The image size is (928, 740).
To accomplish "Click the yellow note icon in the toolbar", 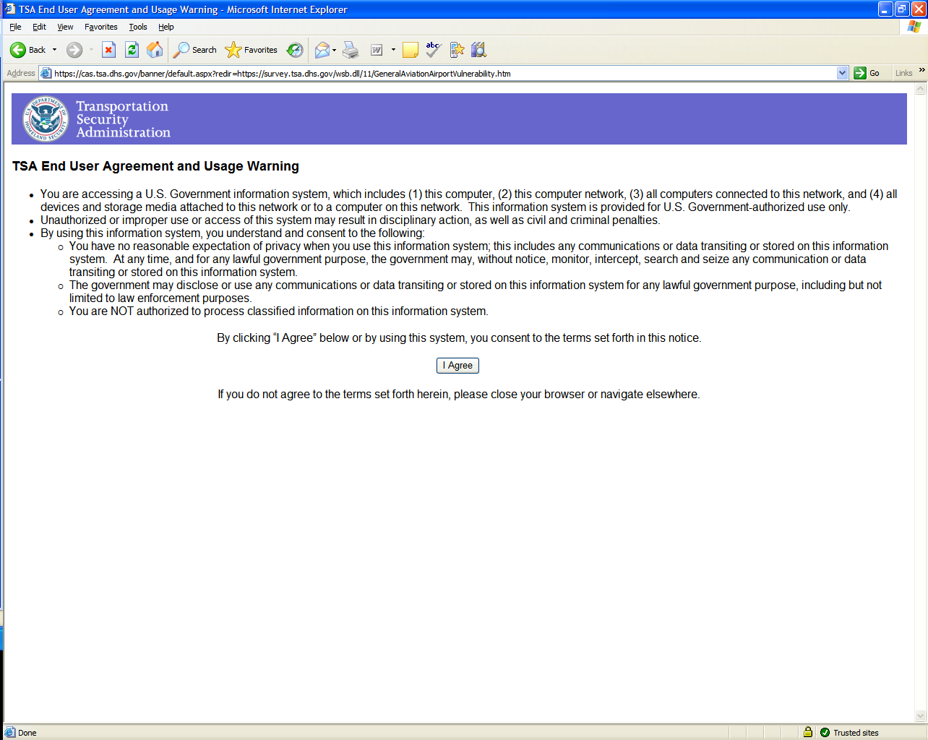I will 411,50.
